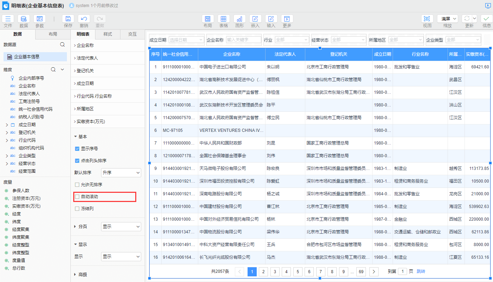Open the View (视图) icon
This screenshot has height=282, width=493.
(x=427, y=19)
